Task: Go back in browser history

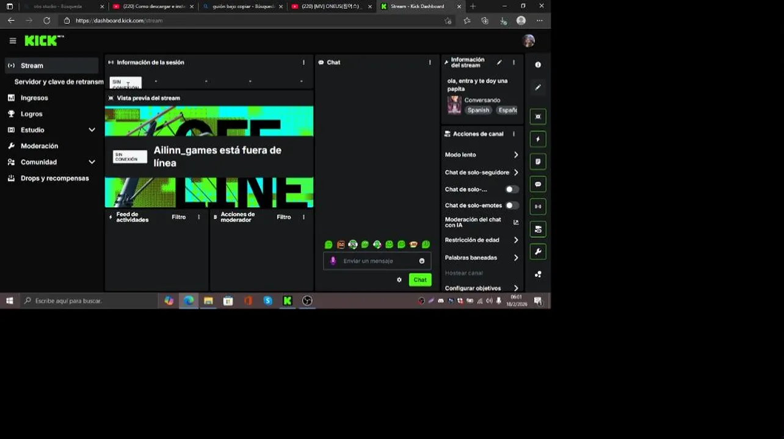Action: [x=11, y=20]
